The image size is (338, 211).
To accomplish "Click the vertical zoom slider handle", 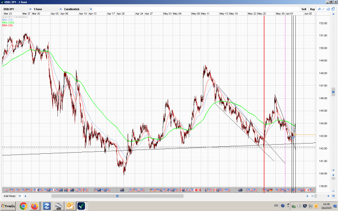I will pos(333,179).
